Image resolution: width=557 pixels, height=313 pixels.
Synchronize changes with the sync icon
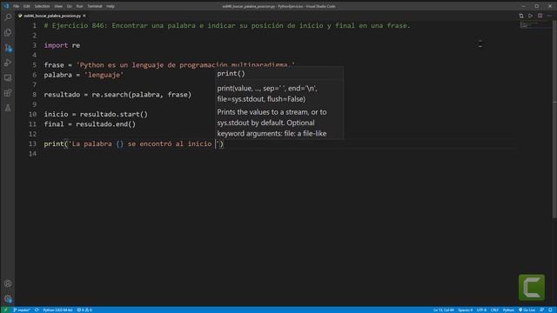tap(37, 310)
